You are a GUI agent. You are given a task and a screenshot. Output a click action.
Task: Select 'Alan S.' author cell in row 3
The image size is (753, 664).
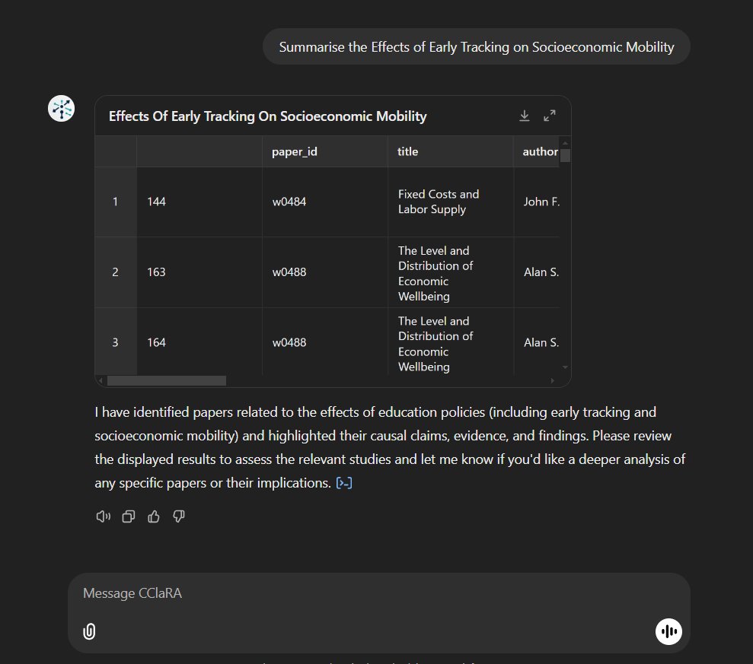coord(537,342)
